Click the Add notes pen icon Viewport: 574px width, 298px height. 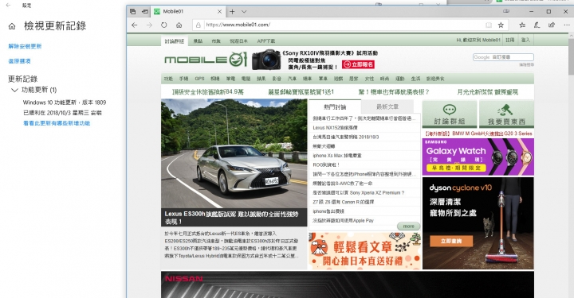pos(537,25)
